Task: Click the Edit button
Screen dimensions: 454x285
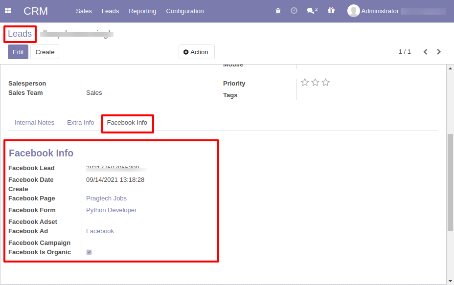Action: coord(18,52)
